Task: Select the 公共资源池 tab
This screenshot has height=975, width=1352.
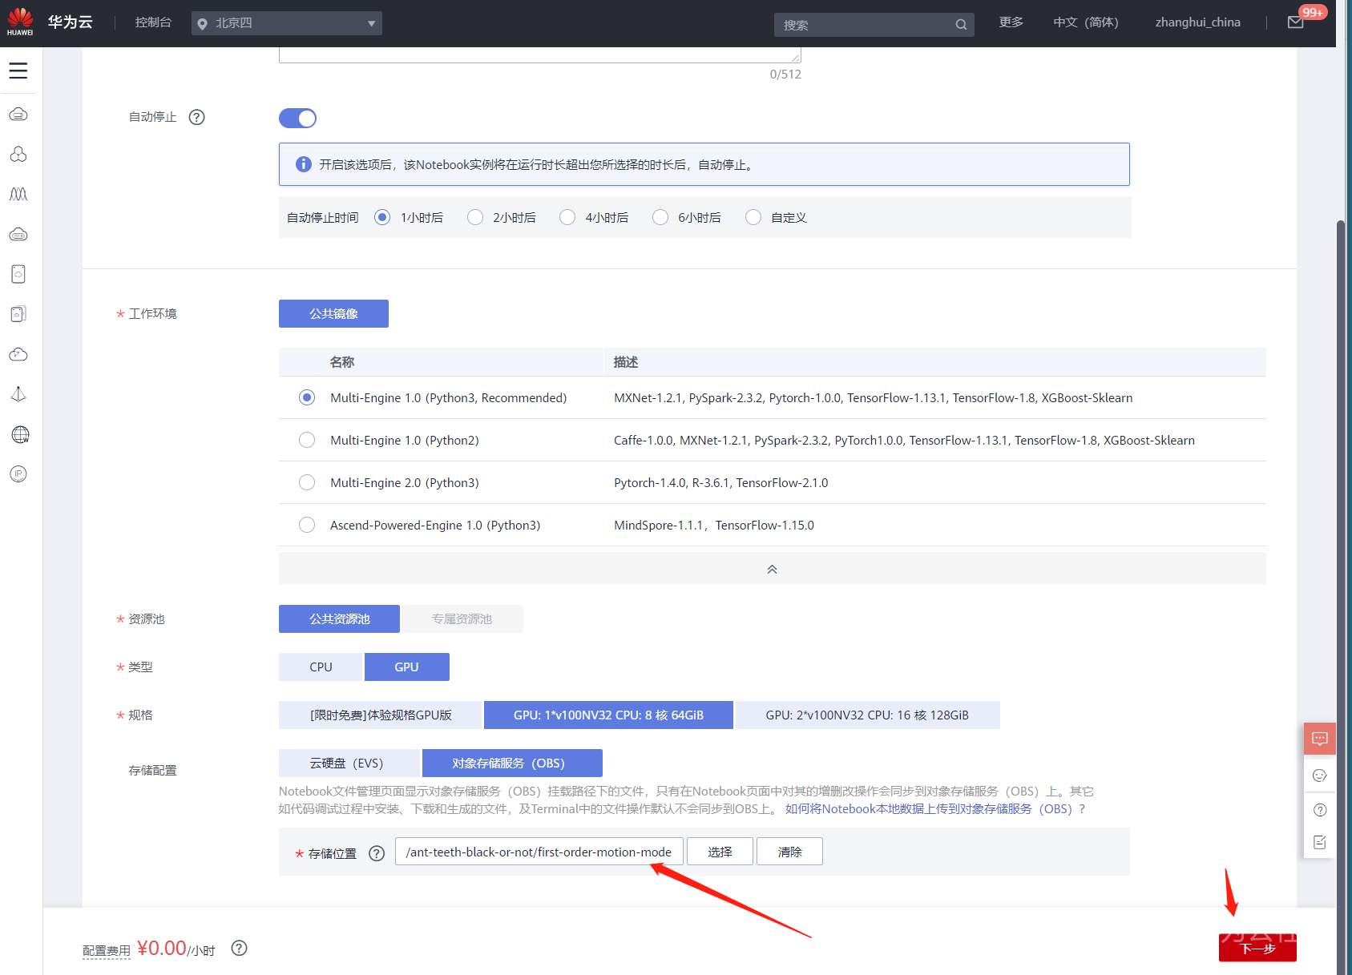Action: tap(340, 619)
